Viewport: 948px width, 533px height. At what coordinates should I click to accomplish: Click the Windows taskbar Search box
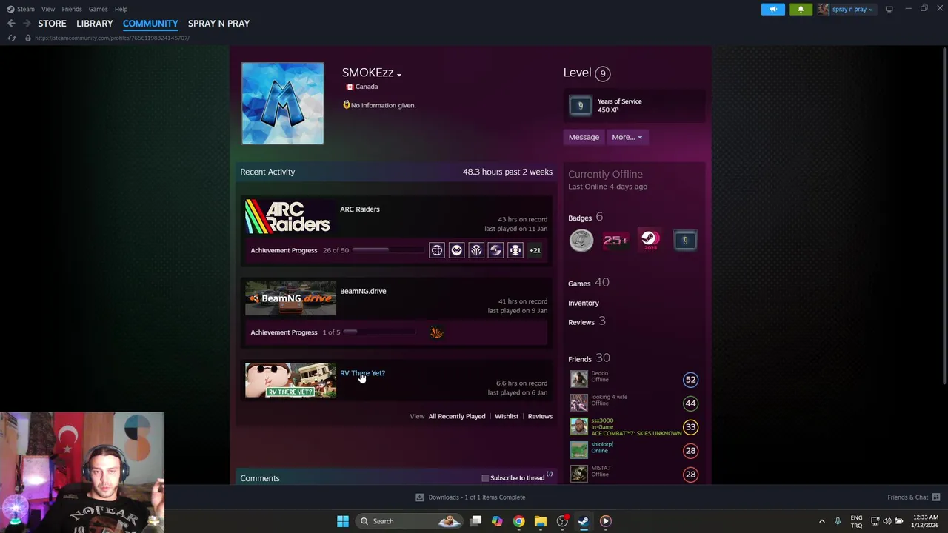407,521
